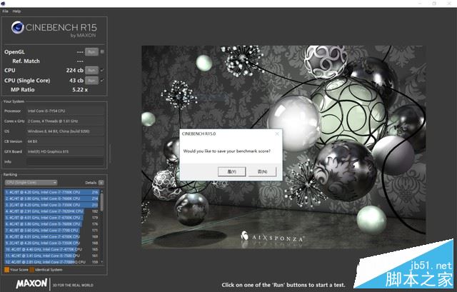Click the Identical System legend swatch
Viewport: 457px width, 292px height.
[32, 270]
